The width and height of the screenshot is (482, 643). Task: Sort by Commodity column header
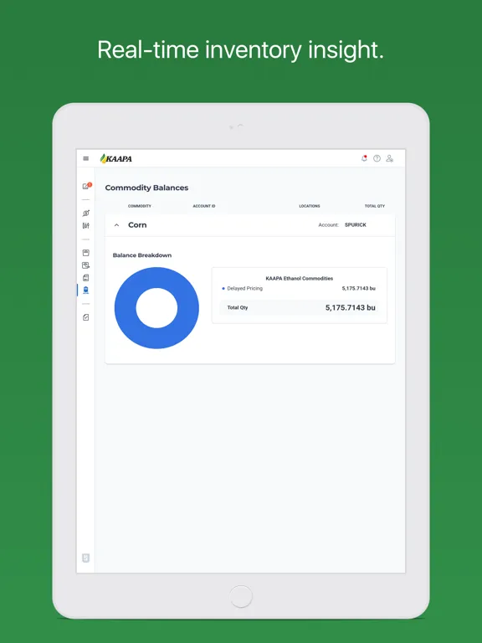pos(140,206)
